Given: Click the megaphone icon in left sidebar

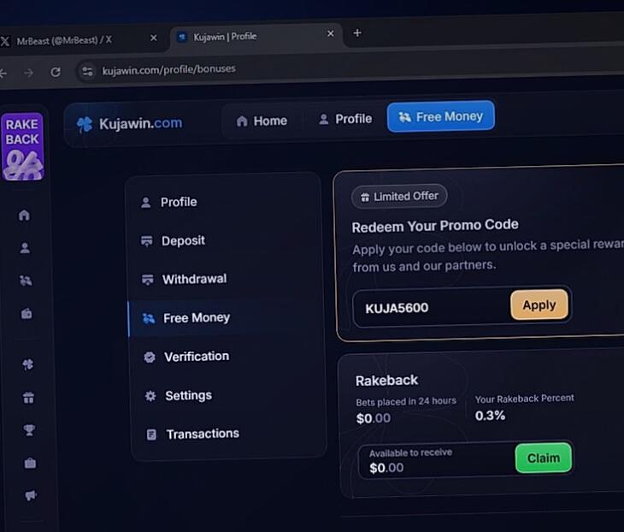Looking at the screenshot, I should point(31,495).
